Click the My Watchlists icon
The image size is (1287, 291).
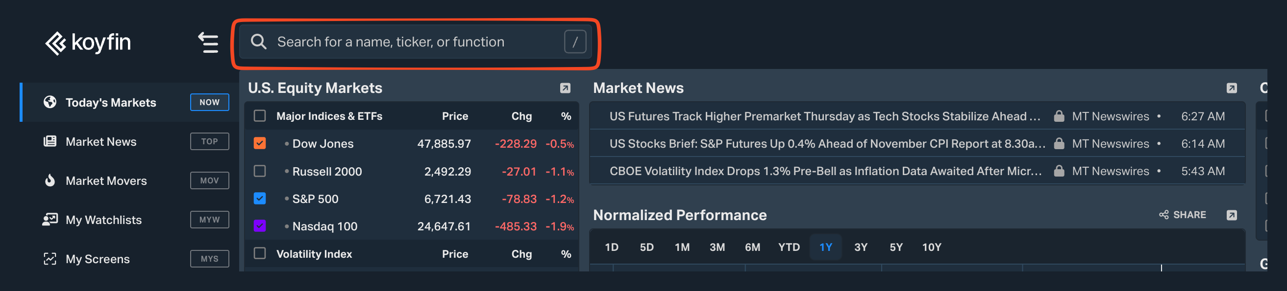click(50, 220)
